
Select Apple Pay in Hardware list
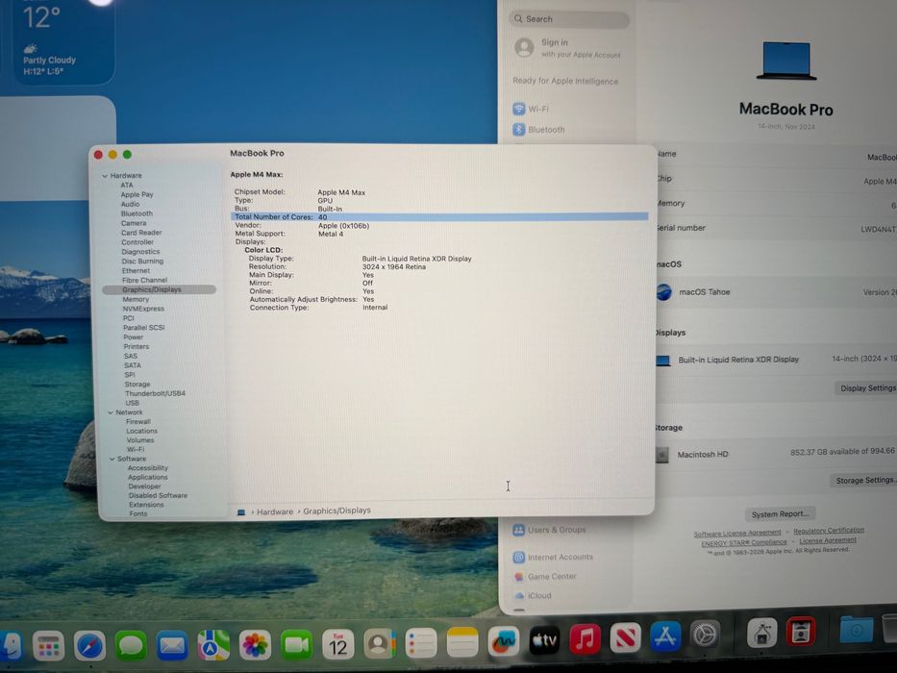pos(137,194)
